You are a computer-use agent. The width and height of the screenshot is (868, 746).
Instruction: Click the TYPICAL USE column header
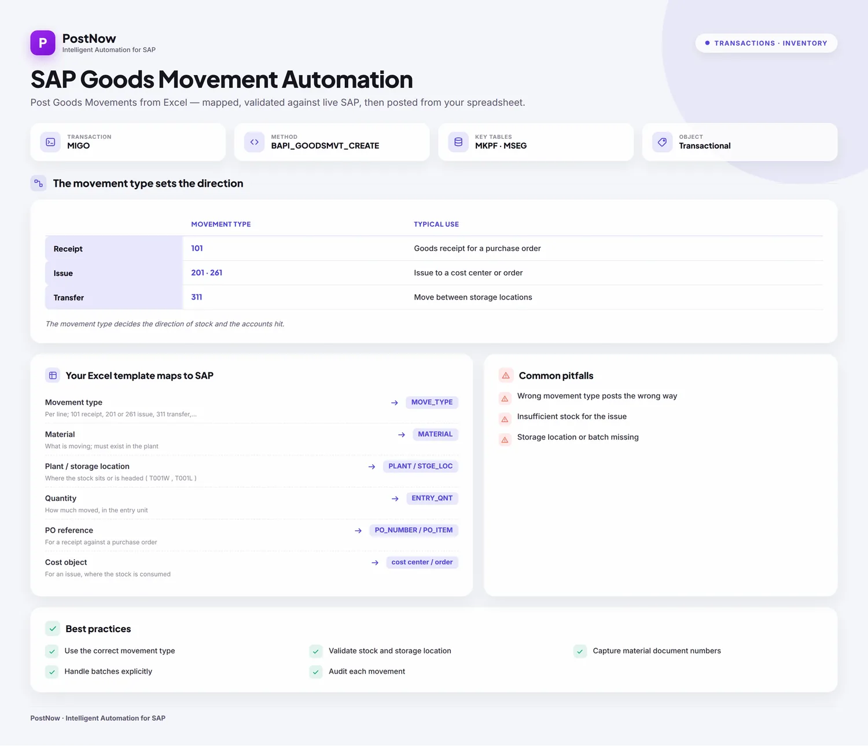[436, 224]
